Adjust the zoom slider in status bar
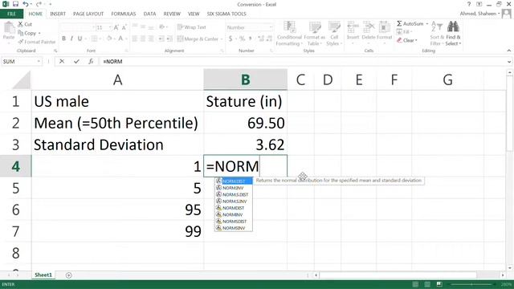The image size is (514, 289). [x=471, y=284]
